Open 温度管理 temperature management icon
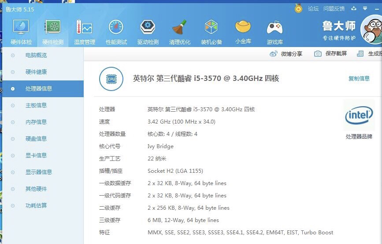 (x=84, y=32)
